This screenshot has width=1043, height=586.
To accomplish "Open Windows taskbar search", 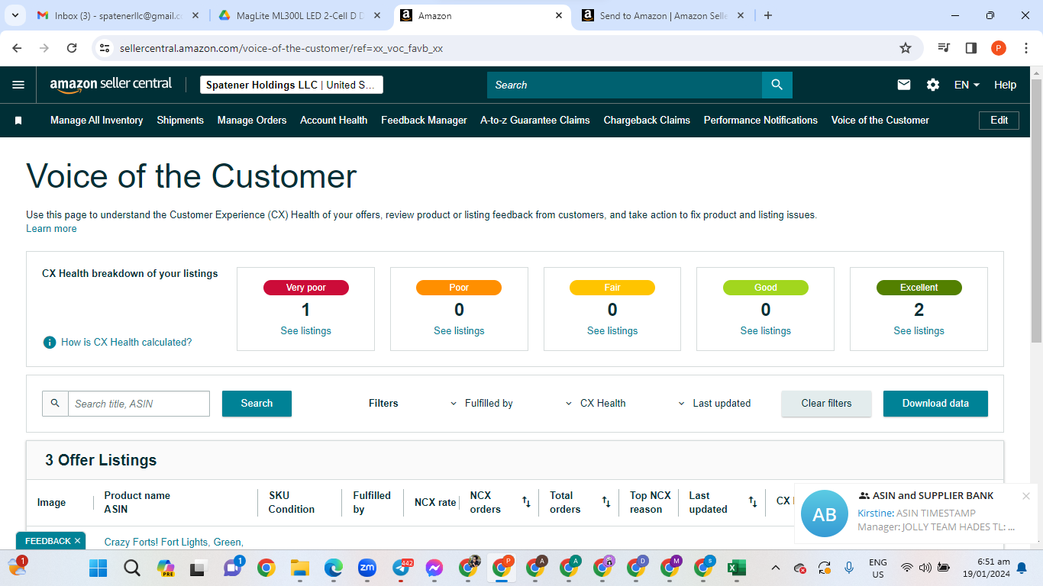I will click(x=132, y=568).
